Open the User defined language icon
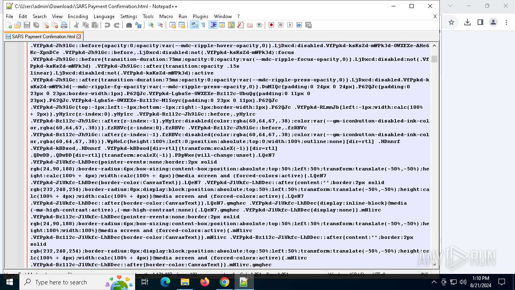 coord(222,25)
